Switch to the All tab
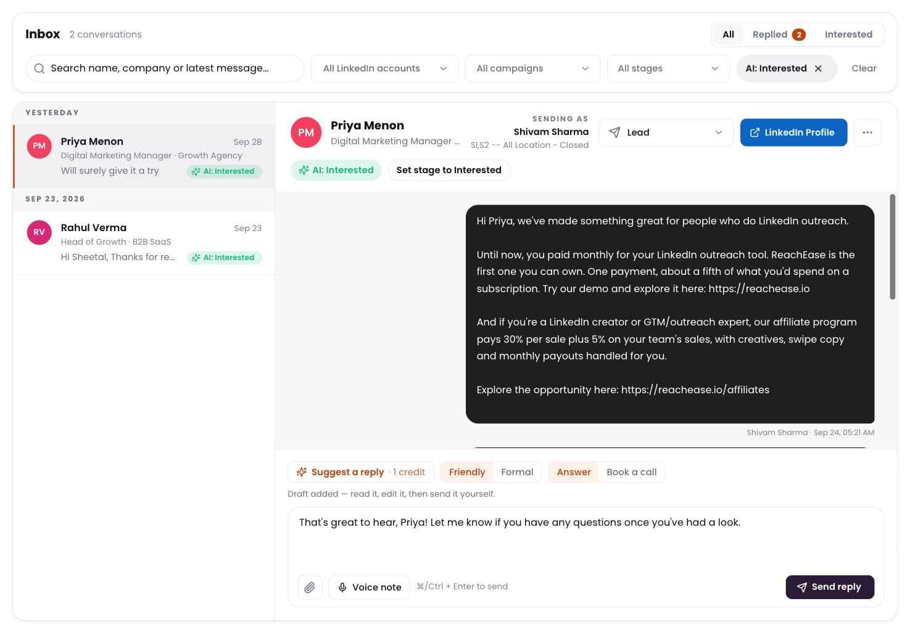The width and height of the screenshot is (910, 633). (728, 35)
